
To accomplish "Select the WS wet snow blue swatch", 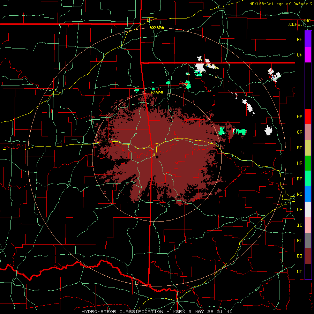I will (x=308, y=194).
